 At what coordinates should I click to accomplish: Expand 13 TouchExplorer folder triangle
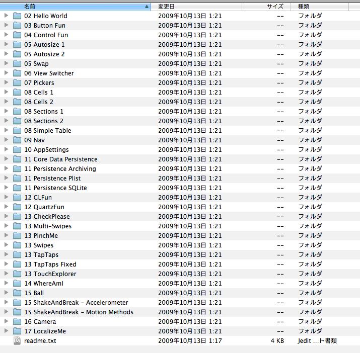pos(6,274)
